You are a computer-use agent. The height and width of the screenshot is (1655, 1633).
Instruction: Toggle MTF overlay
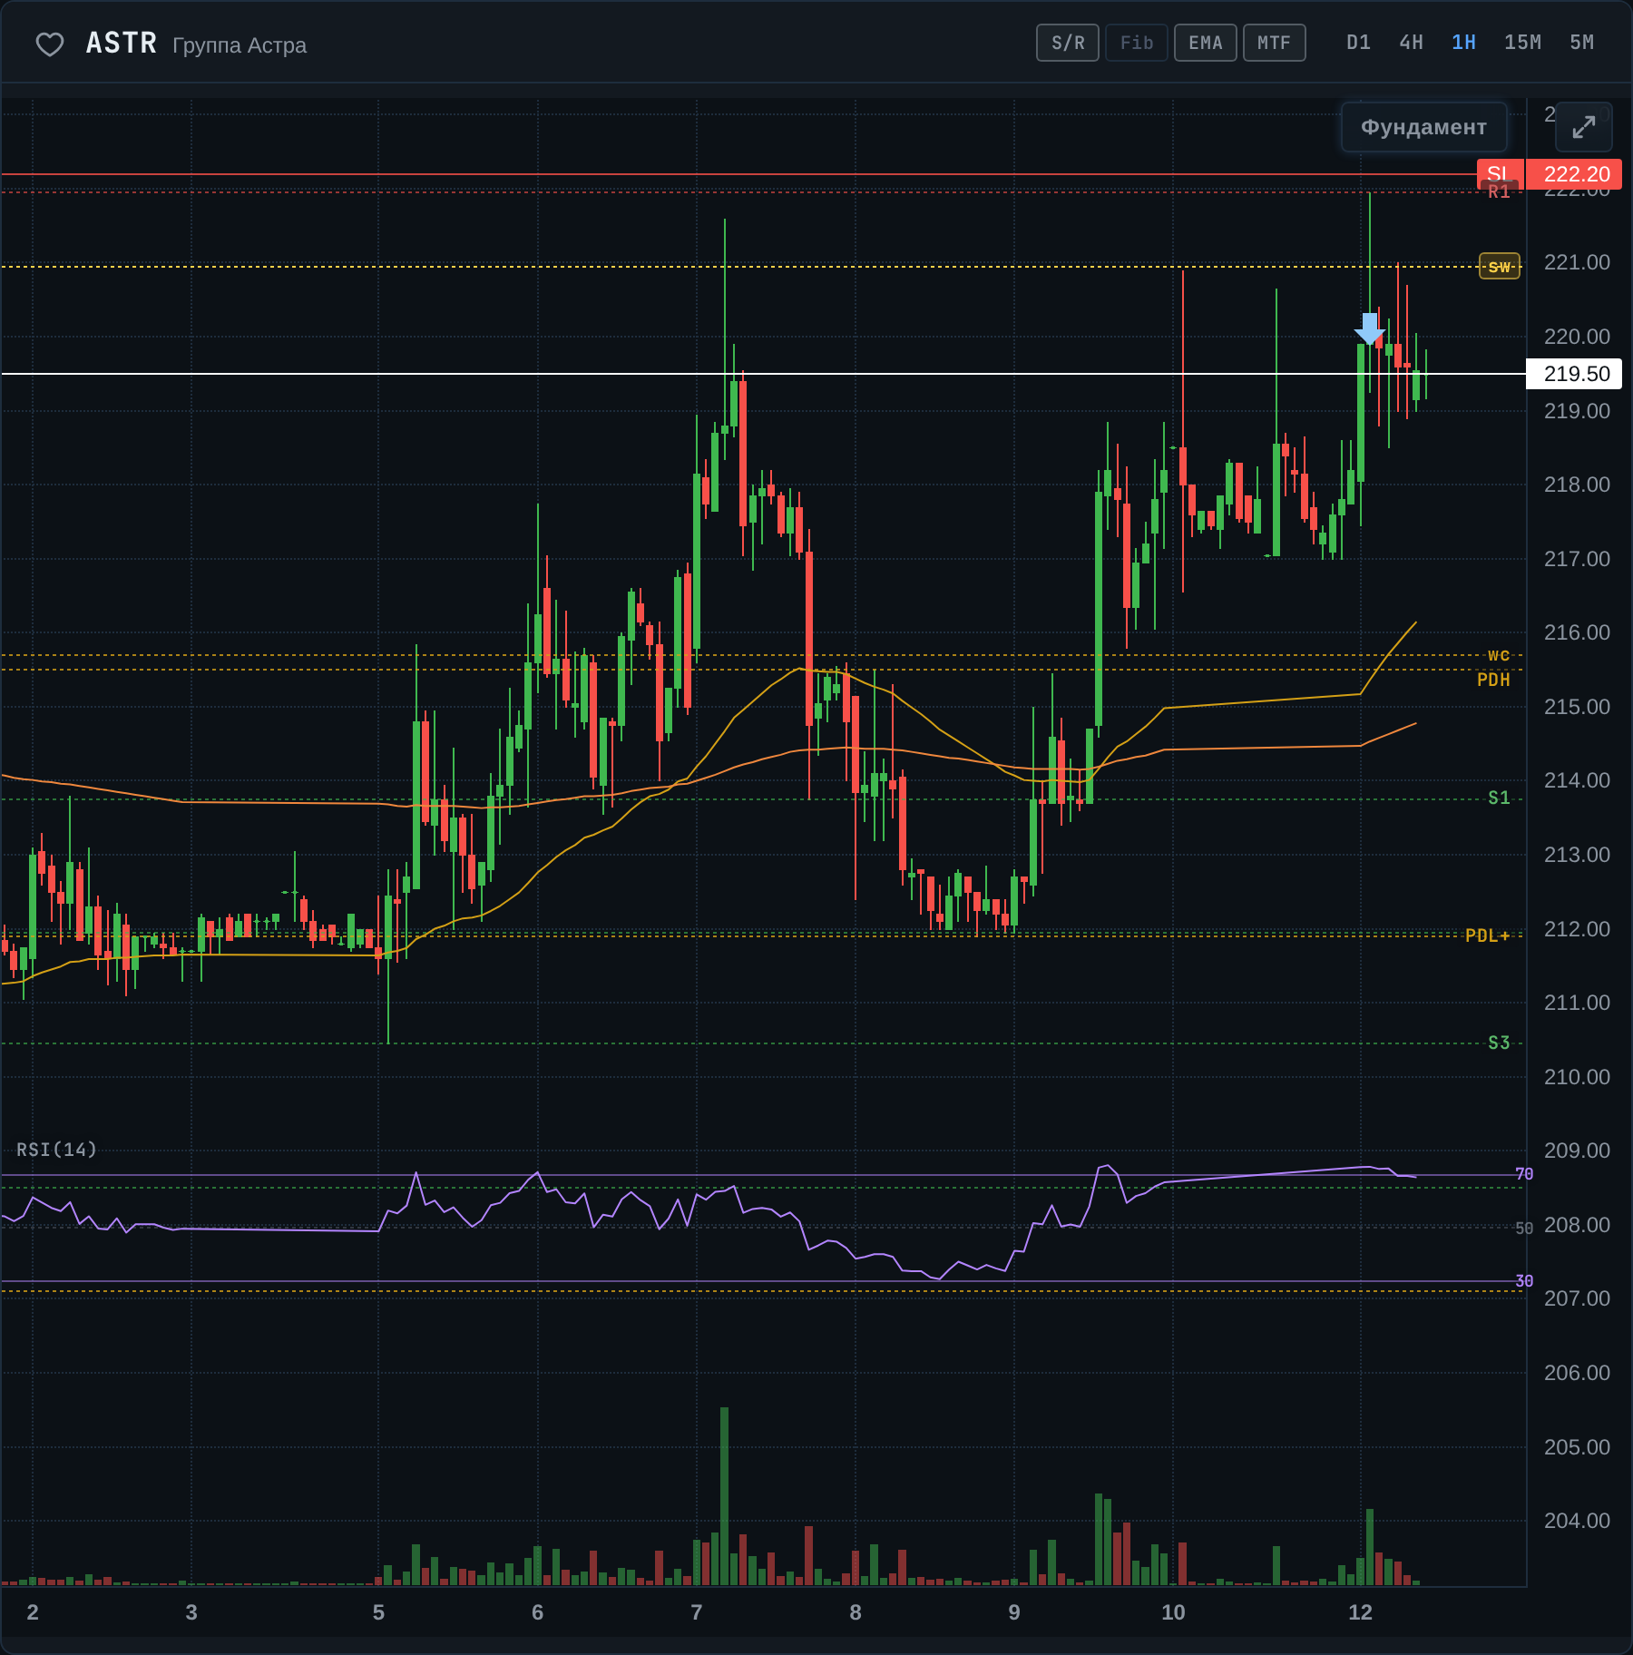pos(1275,43)
